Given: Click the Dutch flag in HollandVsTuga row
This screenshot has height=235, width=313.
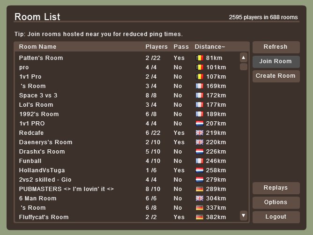Looking at the screenshot, I should (x=200, y=170).
